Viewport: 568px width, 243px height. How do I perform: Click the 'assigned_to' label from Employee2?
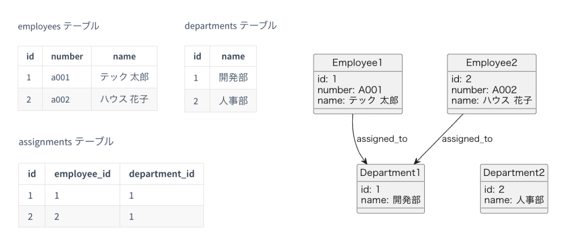coord(467,139)
